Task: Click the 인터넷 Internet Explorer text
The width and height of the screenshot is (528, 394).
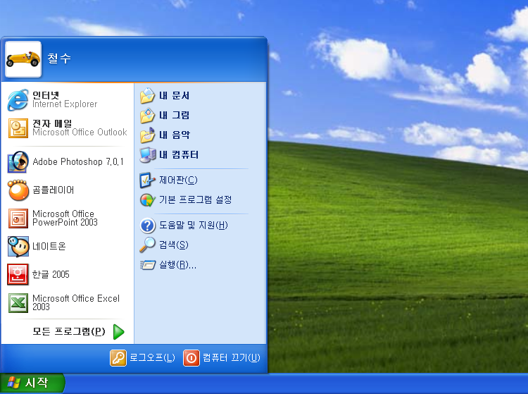Action: 65,100
